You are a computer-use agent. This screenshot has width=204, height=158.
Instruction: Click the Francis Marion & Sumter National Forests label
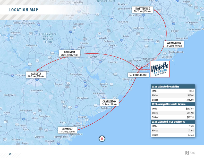[48, 38]
